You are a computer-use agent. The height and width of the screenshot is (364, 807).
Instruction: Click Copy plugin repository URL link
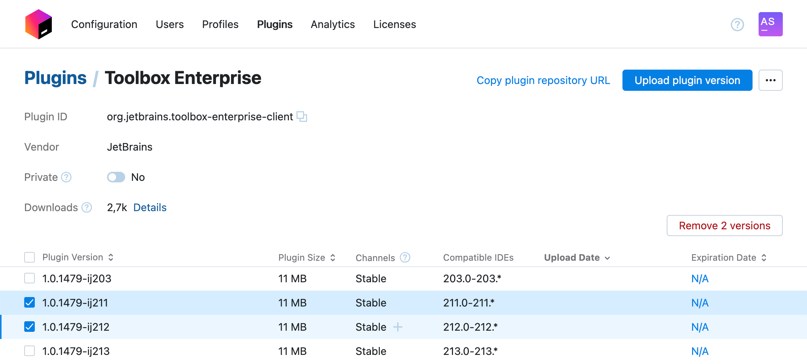tap(543, 80)
